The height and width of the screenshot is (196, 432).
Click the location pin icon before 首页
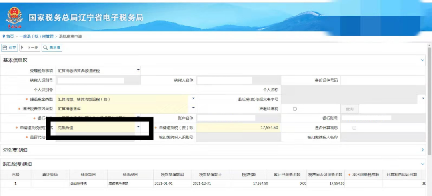click(x=4, y=36)
